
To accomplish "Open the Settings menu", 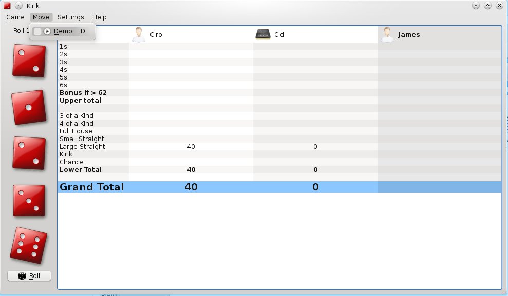I will [70, 17].
